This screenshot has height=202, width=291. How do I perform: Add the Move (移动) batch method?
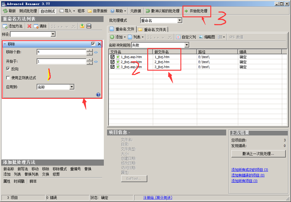click(x=35, y=169)
